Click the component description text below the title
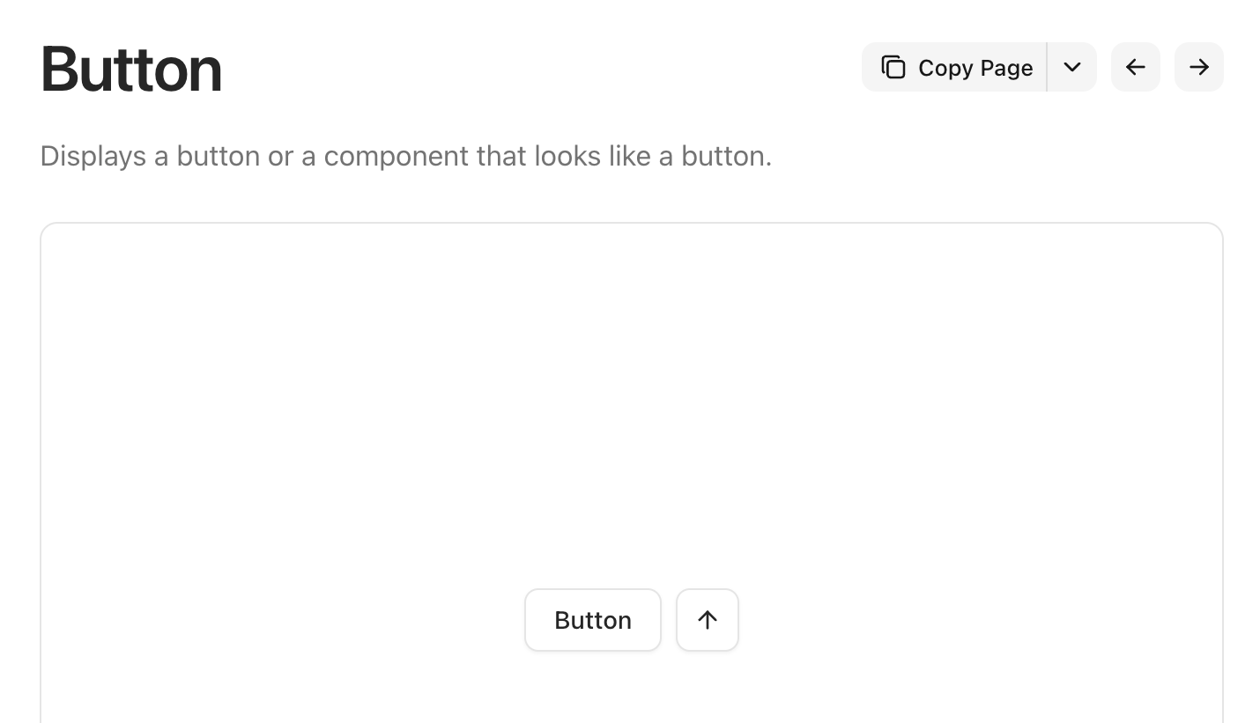 tap(405, 156)
